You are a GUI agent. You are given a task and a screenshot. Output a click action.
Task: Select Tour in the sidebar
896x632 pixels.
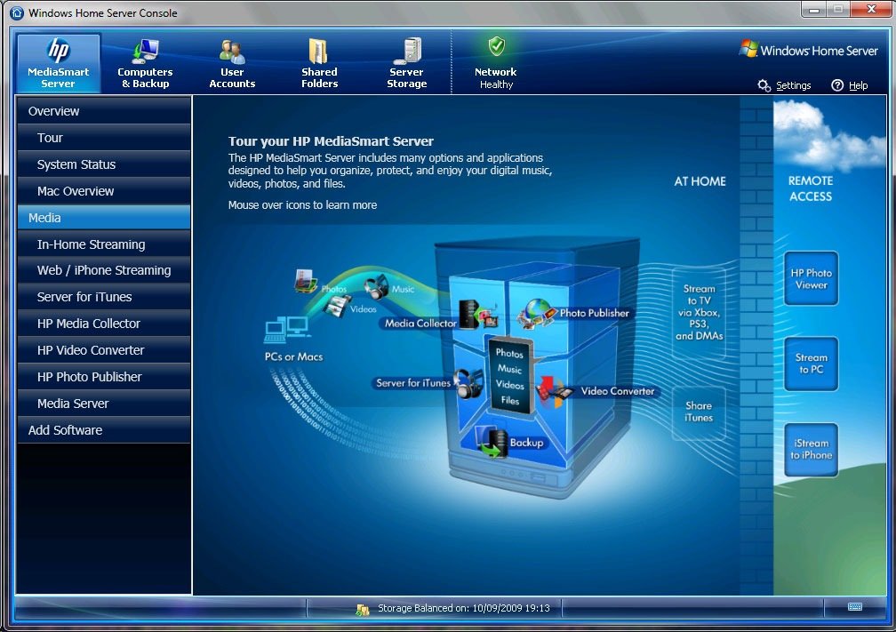pyautogui.click(x=104, y=138)
